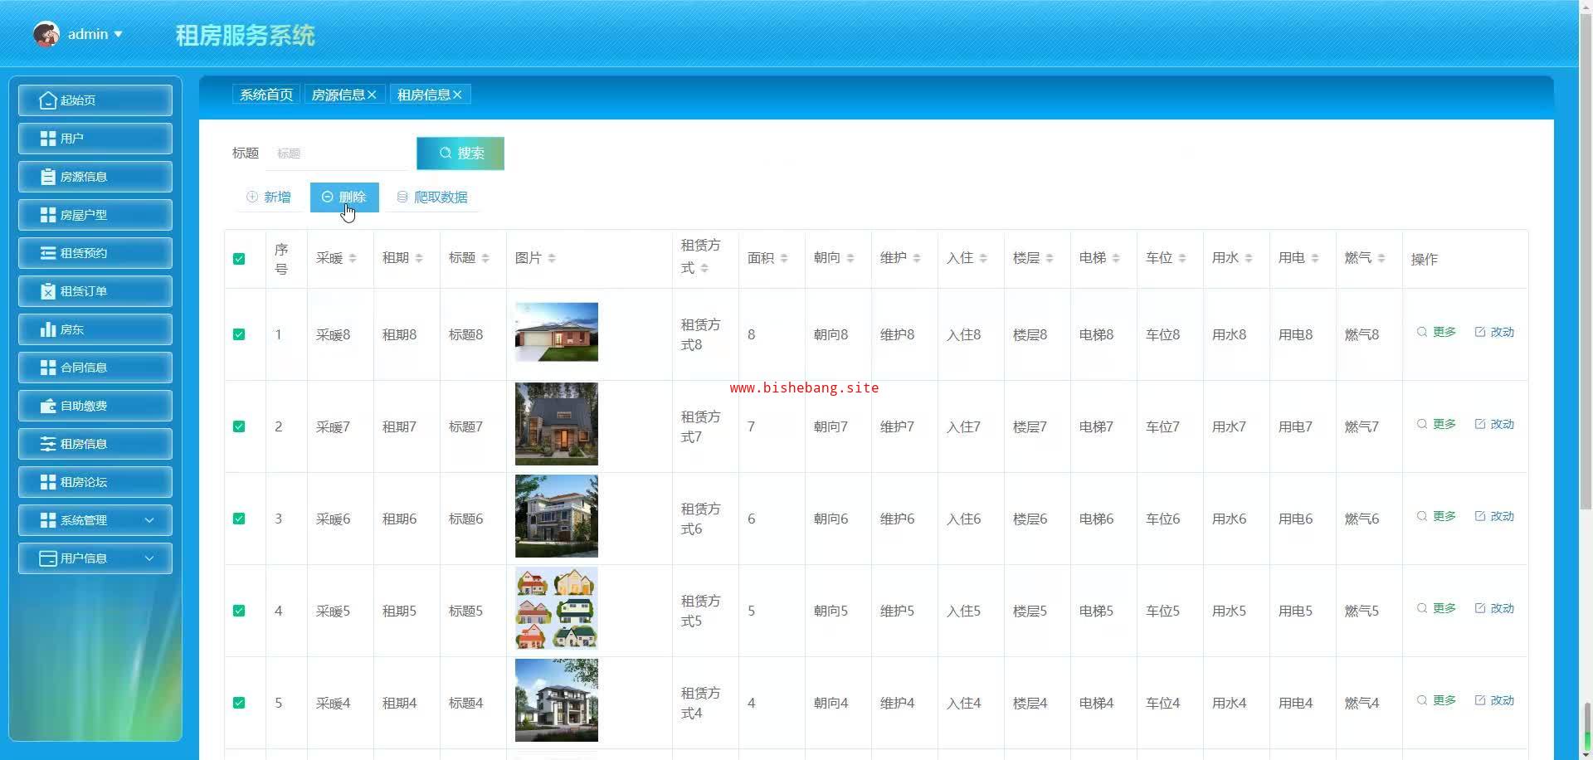This screenshot has height=760, width=1593.
Task: Toggle the checkbox for row 3
Action: pos(239,519)
